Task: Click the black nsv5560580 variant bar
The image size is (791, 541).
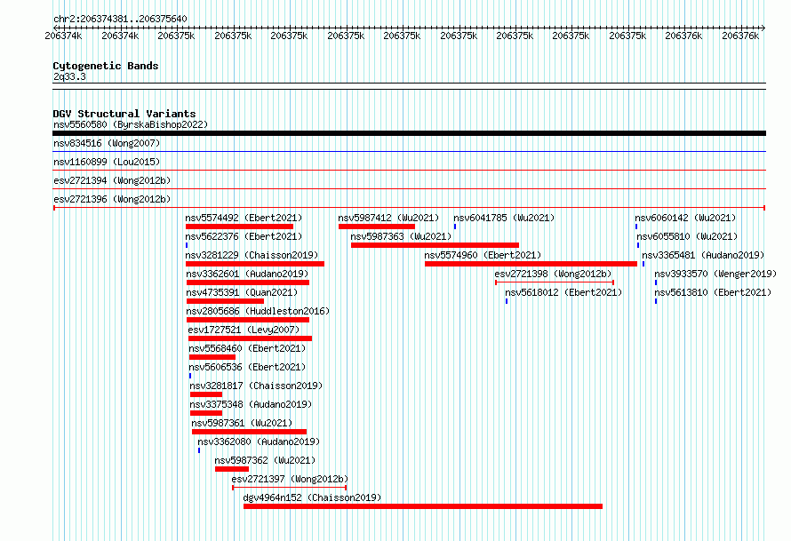Action: pyautogui.click(x=409, y=133)
